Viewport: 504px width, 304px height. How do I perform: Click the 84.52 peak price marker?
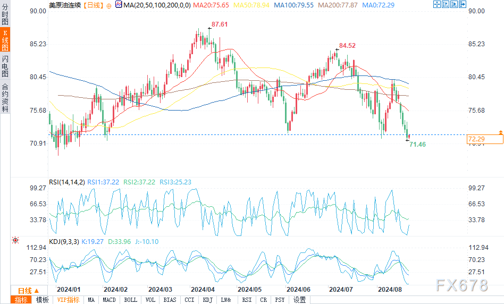[x=348, y=46]
